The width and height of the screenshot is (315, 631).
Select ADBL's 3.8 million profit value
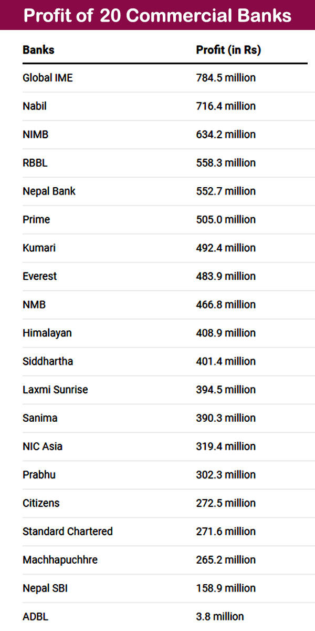click(220, 617)
